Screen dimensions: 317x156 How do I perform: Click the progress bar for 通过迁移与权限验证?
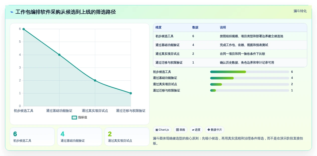250,90
